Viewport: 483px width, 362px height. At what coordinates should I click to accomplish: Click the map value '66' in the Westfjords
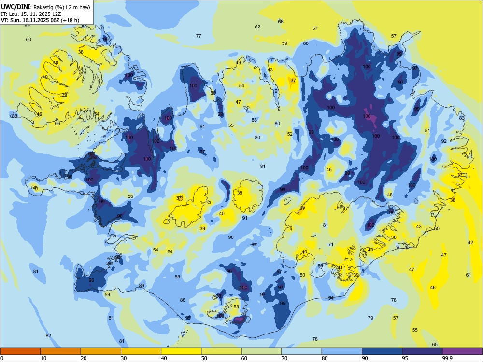pyautogui.click(x=57, y=124)
